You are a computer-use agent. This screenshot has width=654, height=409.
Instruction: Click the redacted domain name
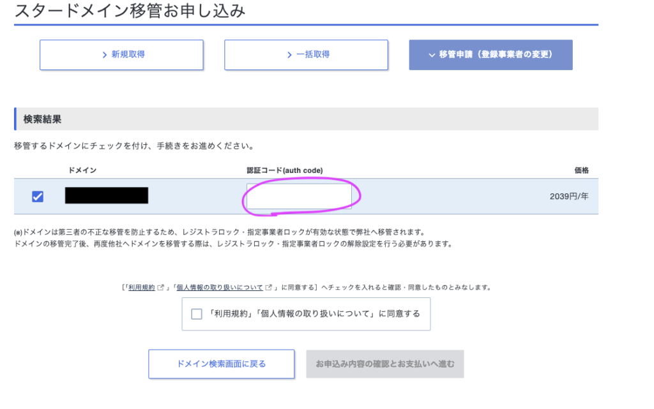[107, 195]
